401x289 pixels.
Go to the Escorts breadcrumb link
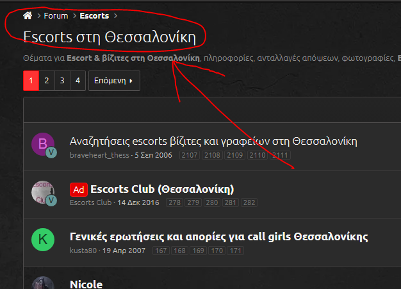[x=94, y=16]
